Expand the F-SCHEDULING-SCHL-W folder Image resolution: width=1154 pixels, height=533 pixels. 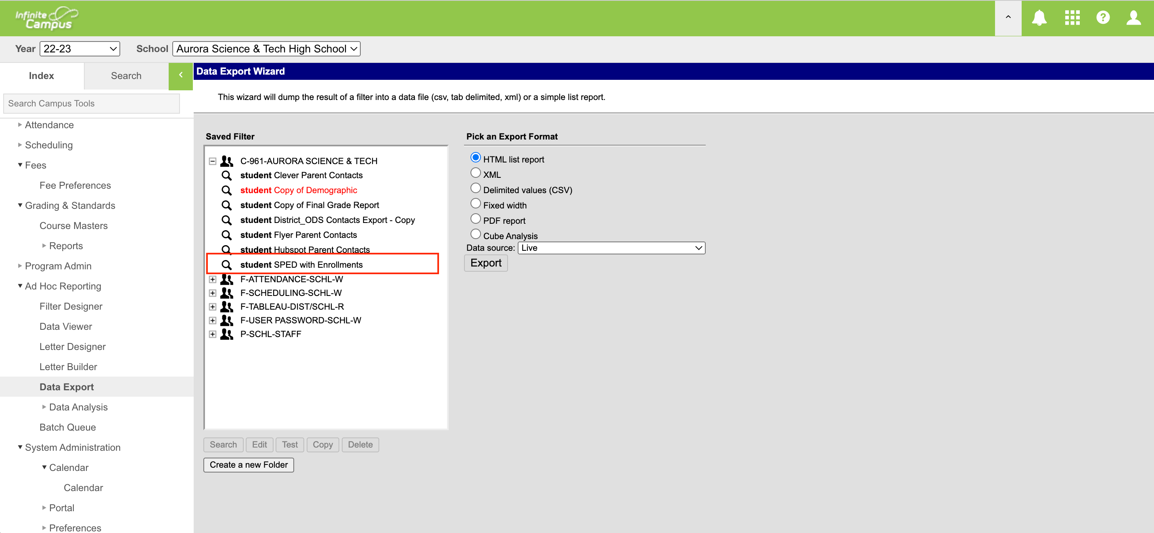pyautogui.click(x=212, y=293)
